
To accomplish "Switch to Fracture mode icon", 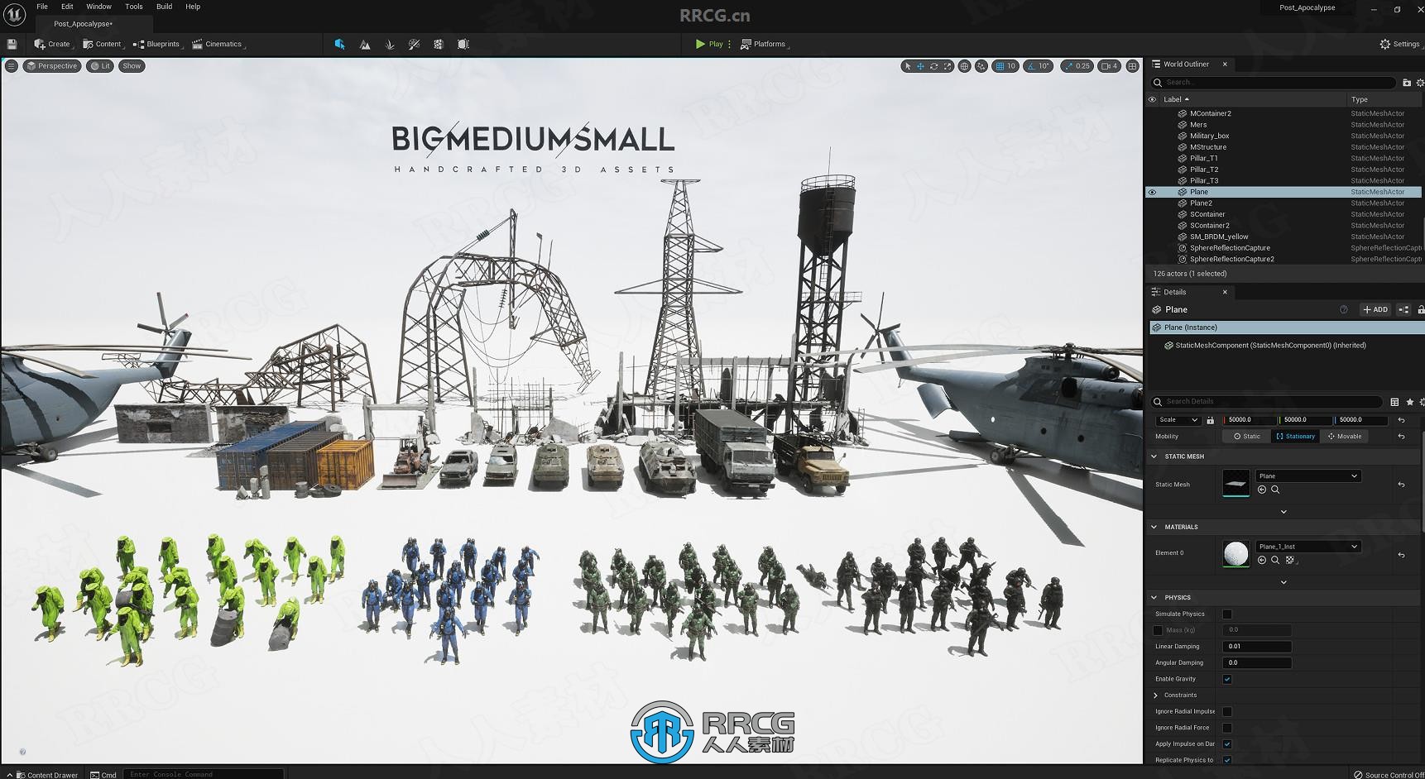I will coord(439,44).
